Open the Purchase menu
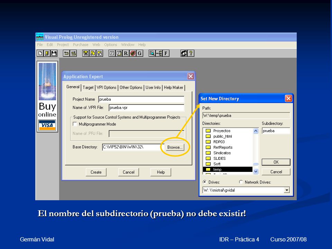Viewport: 332px width, 249px height. 81,45
